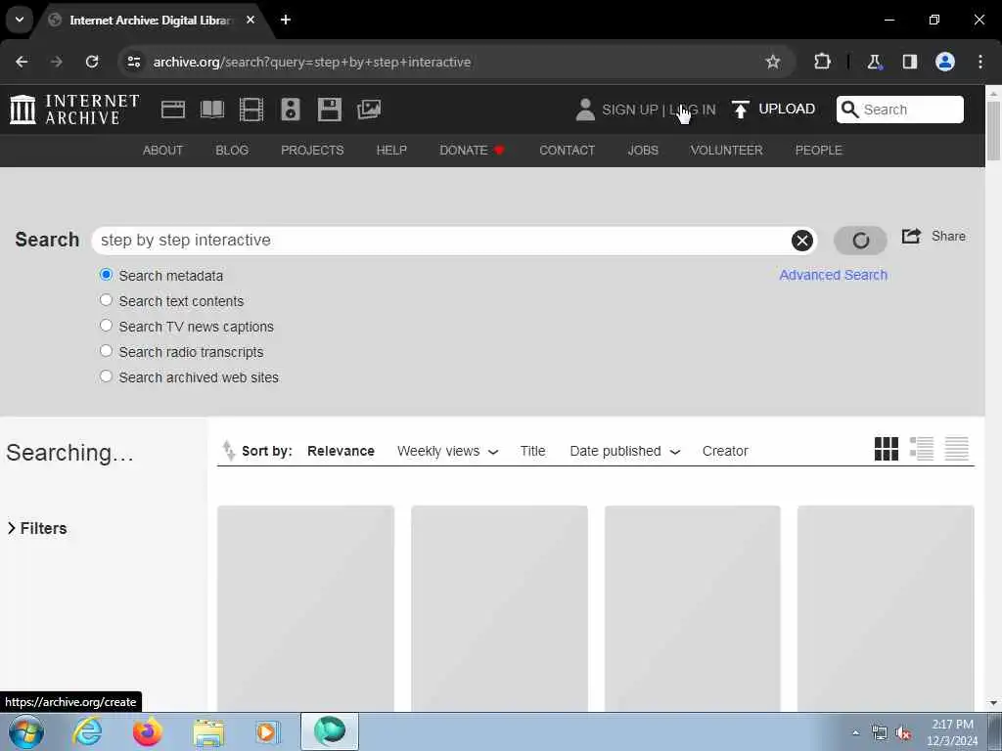
Task: Click the loading spinner search button
Action: point(860,241)
